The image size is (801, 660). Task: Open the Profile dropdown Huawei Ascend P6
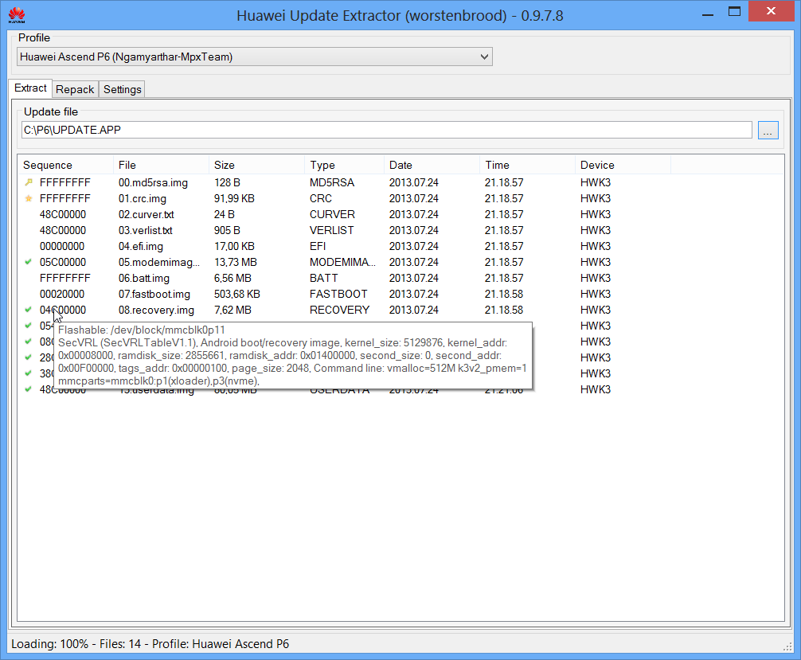point(255,57)
